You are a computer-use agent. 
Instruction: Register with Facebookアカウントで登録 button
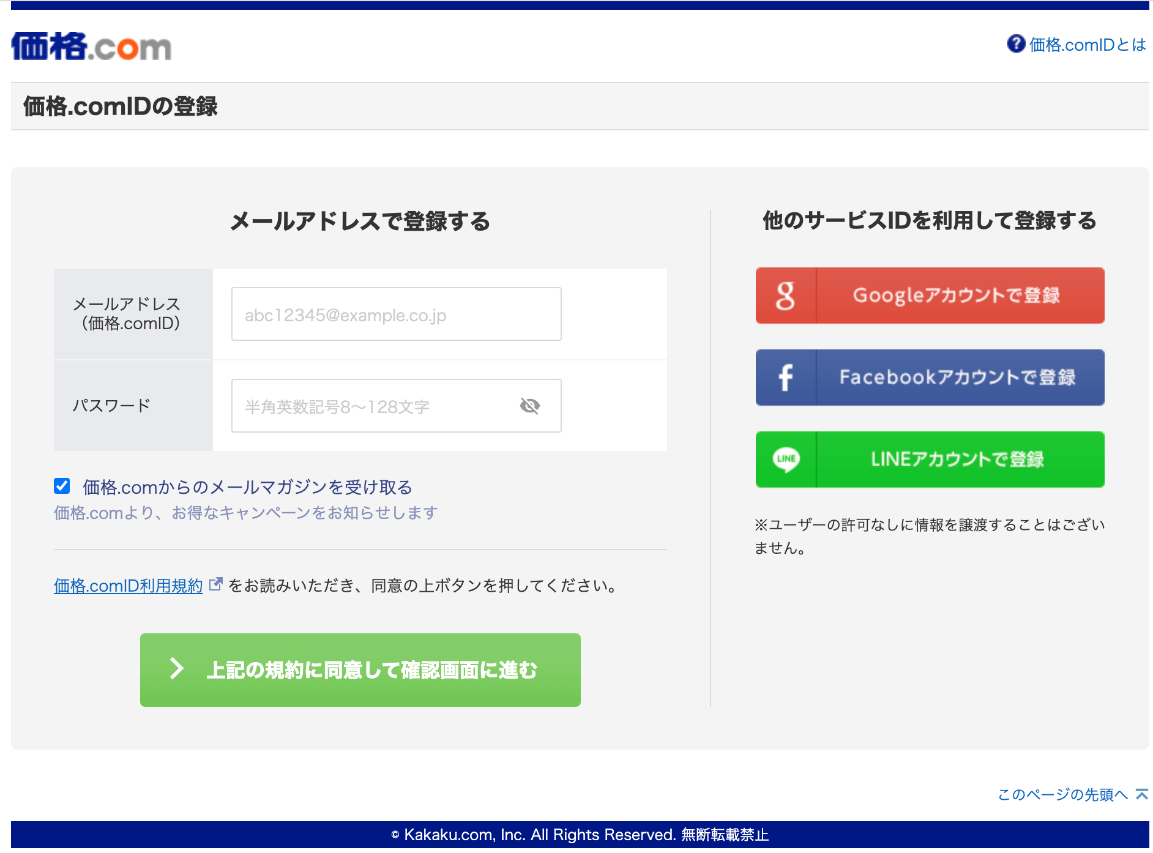[x=930, y=378]
